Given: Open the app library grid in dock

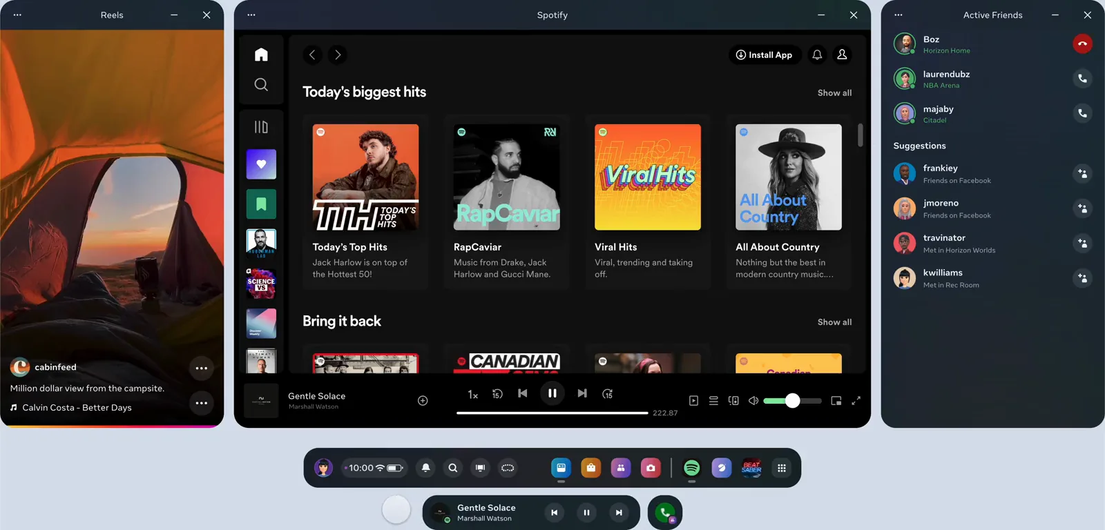Looking at the screenshot, I should point(782,468).
